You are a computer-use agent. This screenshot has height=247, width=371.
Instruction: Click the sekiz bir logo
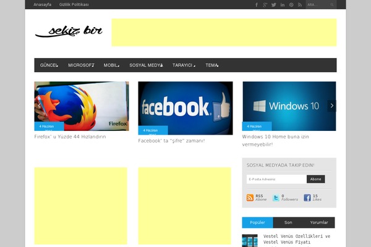tap(69, 31)
